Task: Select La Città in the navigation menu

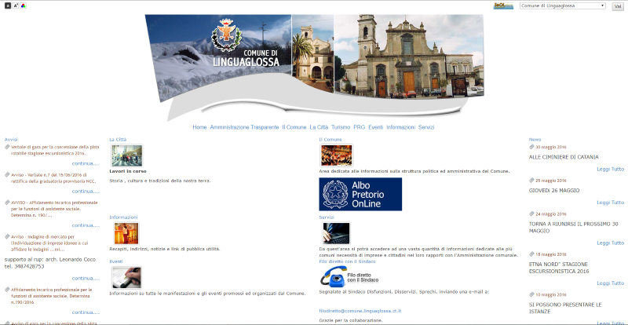Action: 319,127
